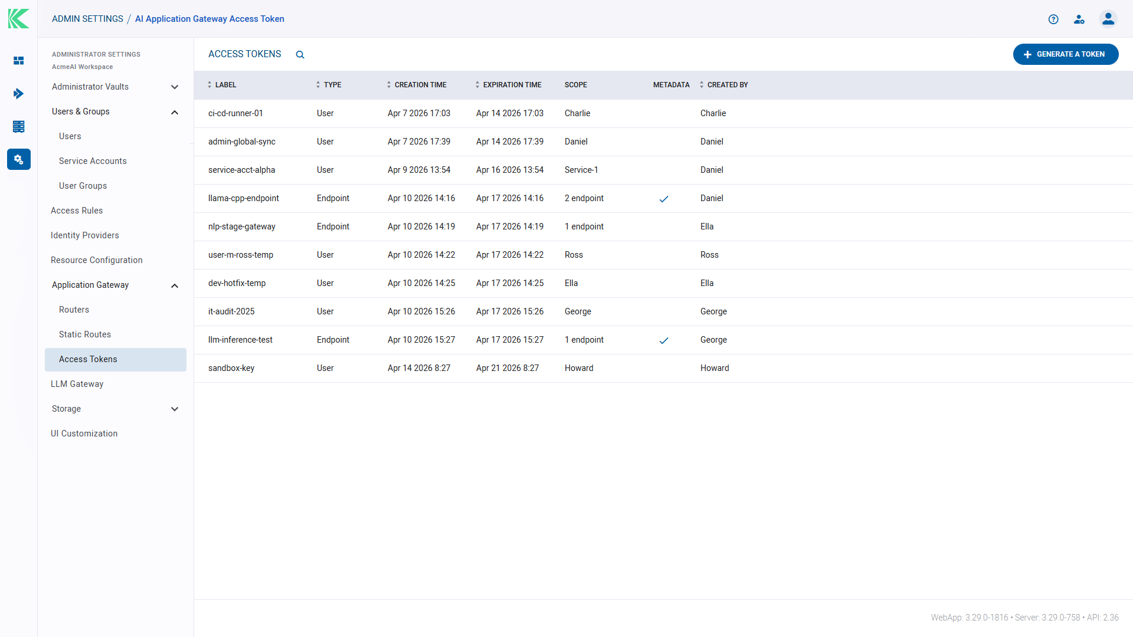This screenshot has width=1133, height=637.
Task: Click metadata checkmark for llm-inference-test
Action: click(664, 340)
